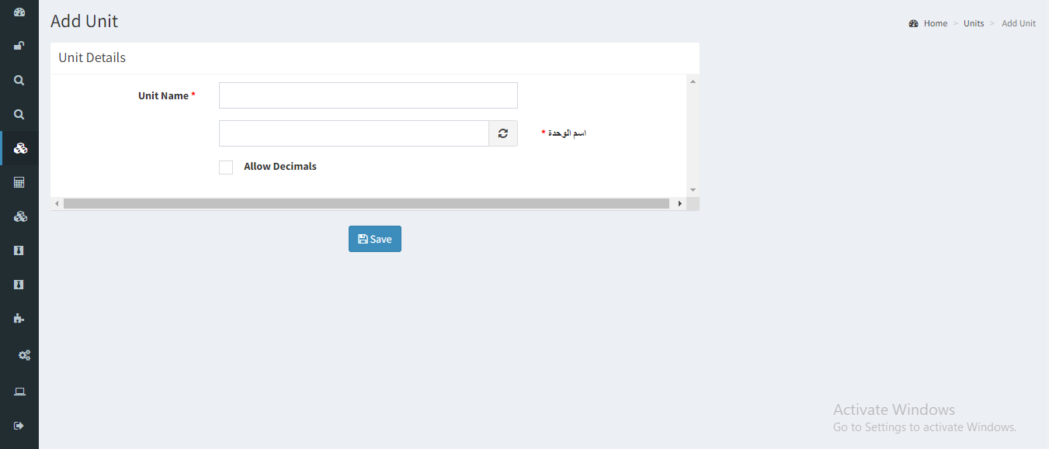Select the highlighted cubes sidebar icon
Screen dimensions: 1049x449
tap(20, 148)
